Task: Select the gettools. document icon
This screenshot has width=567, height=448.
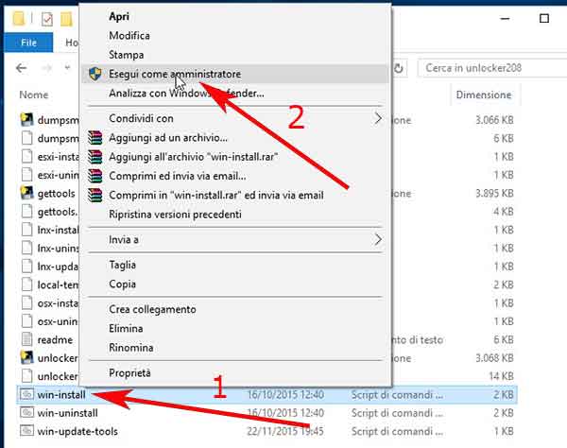Action: 27,212
